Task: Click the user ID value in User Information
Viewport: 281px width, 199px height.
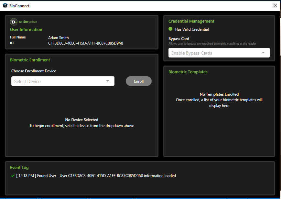Action: pyautogui.click(x=86, y=43)
